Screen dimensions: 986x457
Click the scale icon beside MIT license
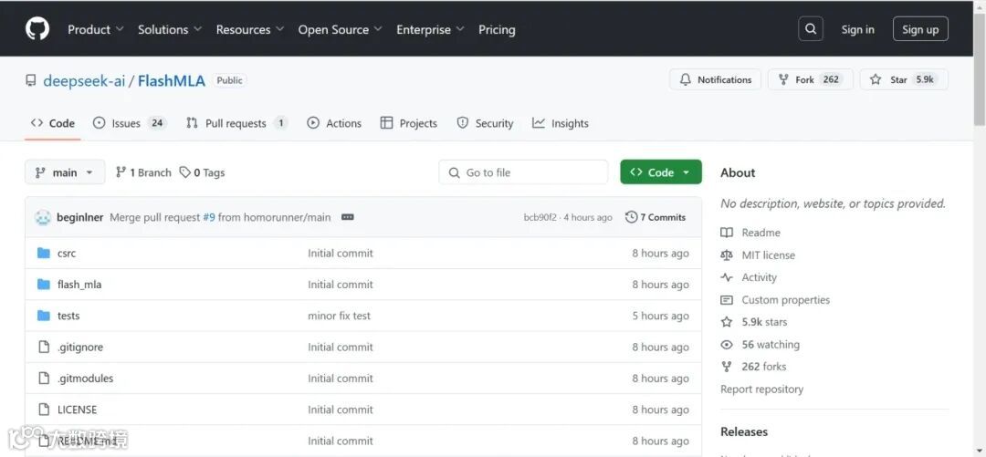tap(727, 255)
